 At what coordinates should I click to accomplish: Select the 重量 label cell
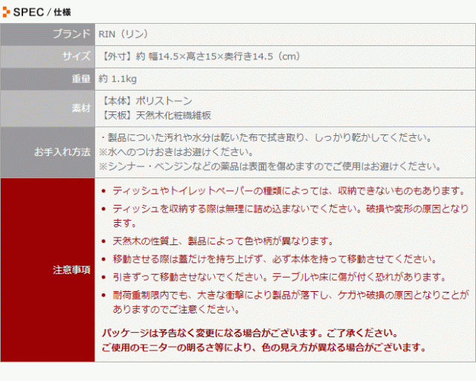coord(48,79)
